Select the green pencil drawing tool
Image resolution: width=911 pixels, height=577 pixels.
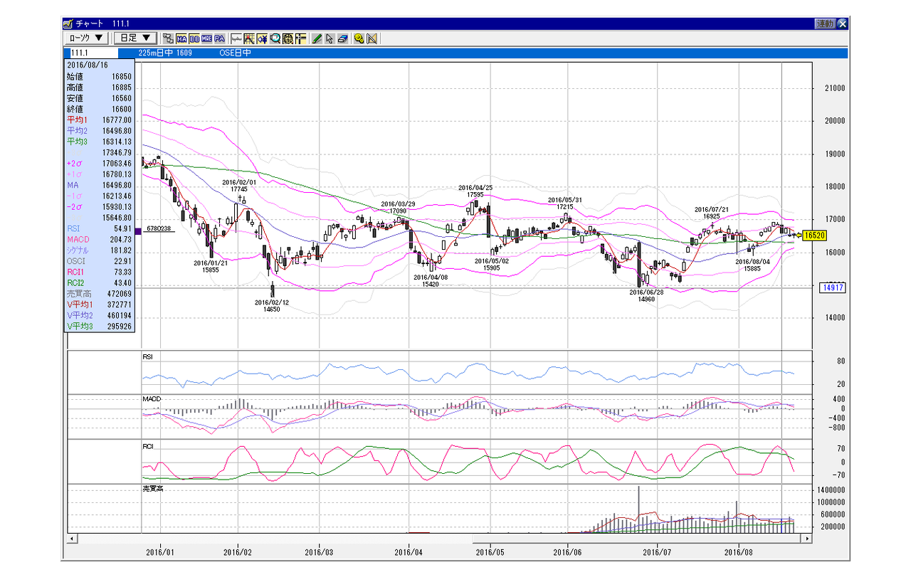[x=317, y=38]
